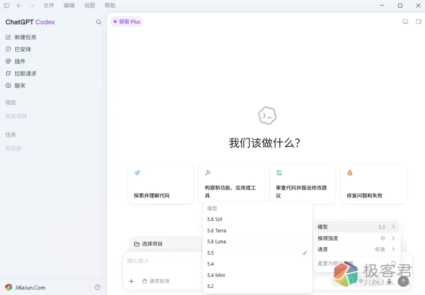Open the 视图 menu

pos(90,5)
